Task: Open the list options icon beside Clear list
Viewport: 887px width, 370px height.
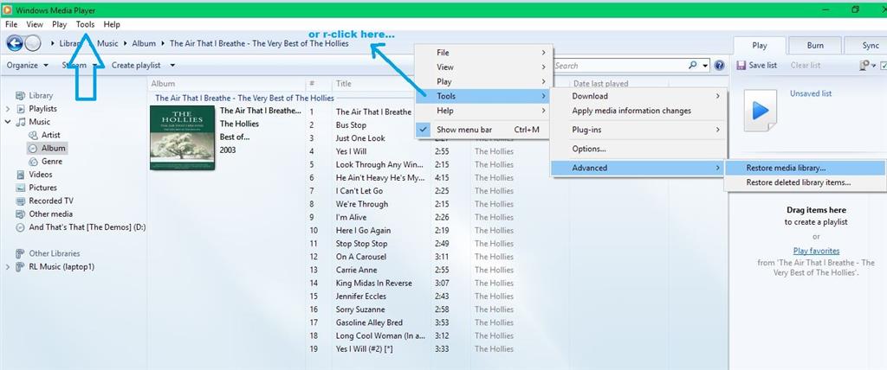Action: pos(866,66)
